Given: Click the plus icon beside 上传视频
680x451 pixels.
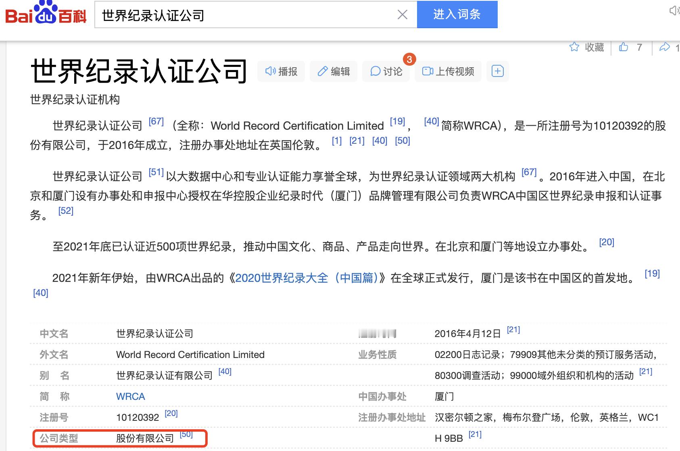Looking at the screenshot, I should pos(498,71).
